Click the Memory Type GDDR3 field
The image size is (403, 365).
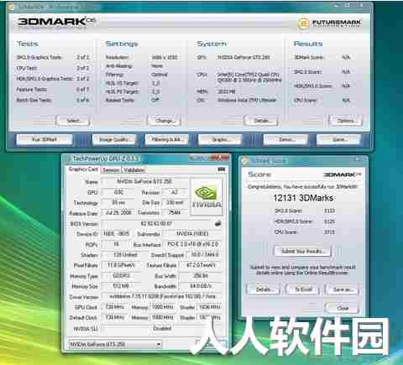point(121,275)
